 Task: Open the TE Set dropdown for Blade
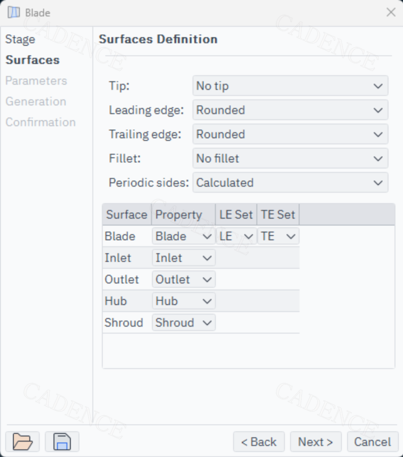click(x=278, y=236)
